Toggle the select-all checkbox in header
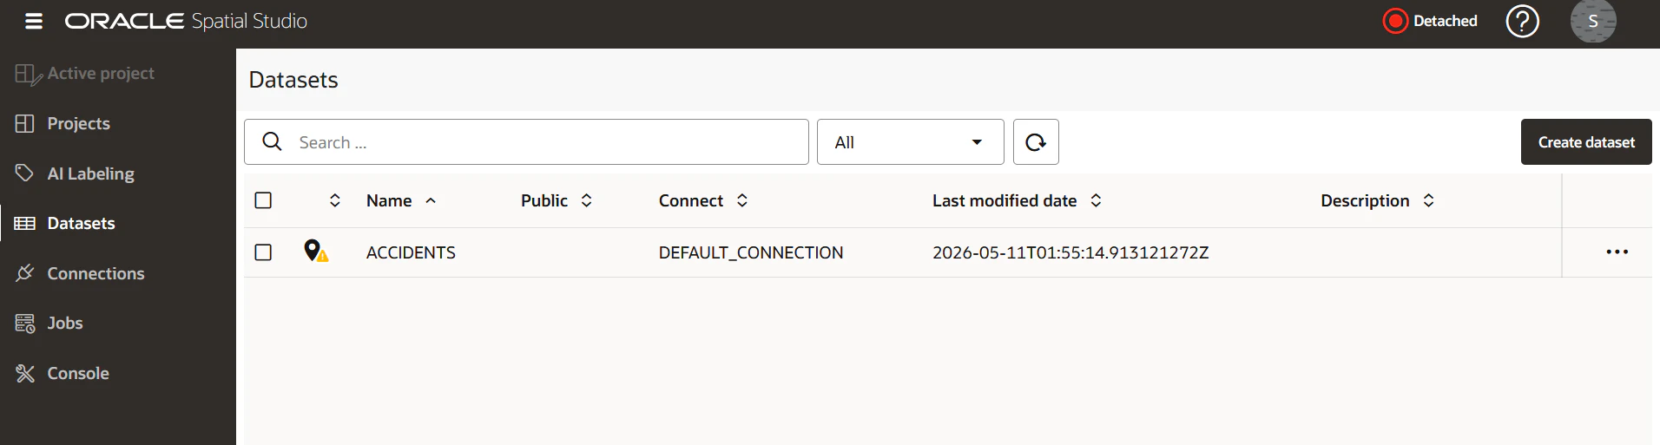The height and width of the screenshot is (445, 1660). 263,200
